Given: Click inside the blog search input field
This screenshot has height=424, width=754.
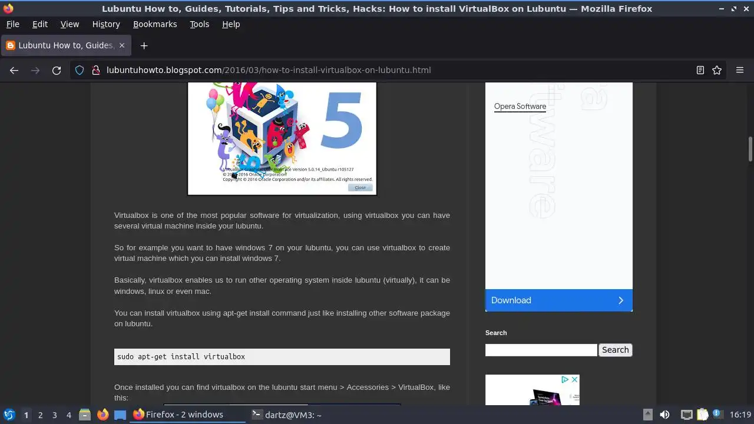Looking at the screenshot, I should [541, 350].
